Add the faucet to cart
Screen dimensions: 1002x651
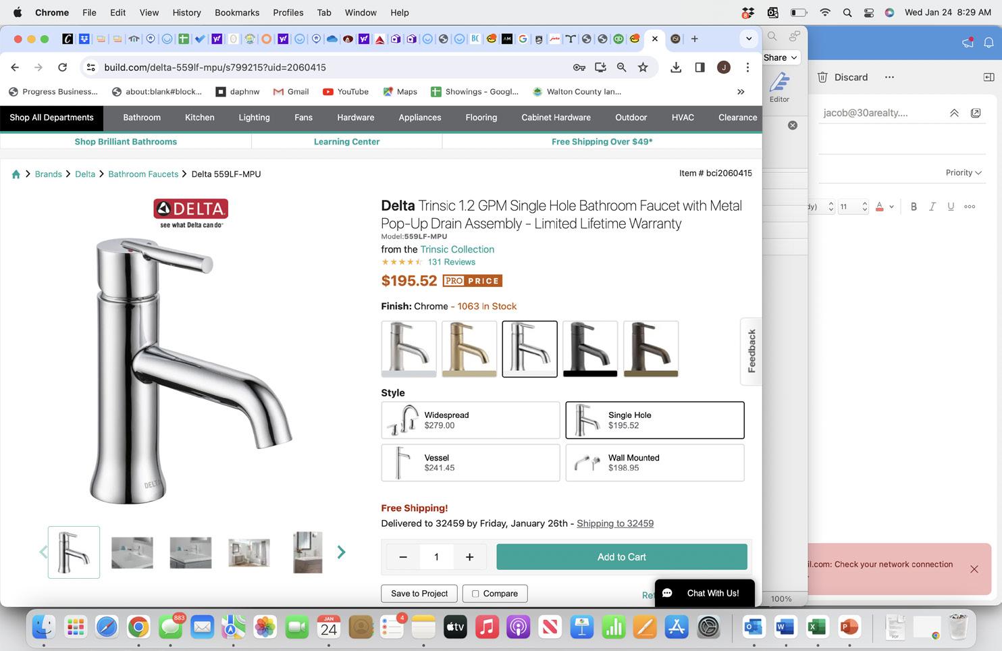(x=622, y=557)
